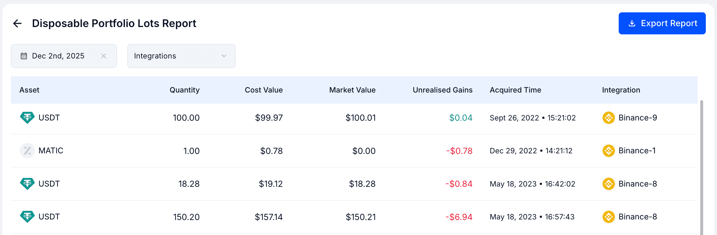Image resolution: width=717 pixels, height=235 pixels.
Task: Click the Binance-1 integration logo
Action: coord(608,151)
